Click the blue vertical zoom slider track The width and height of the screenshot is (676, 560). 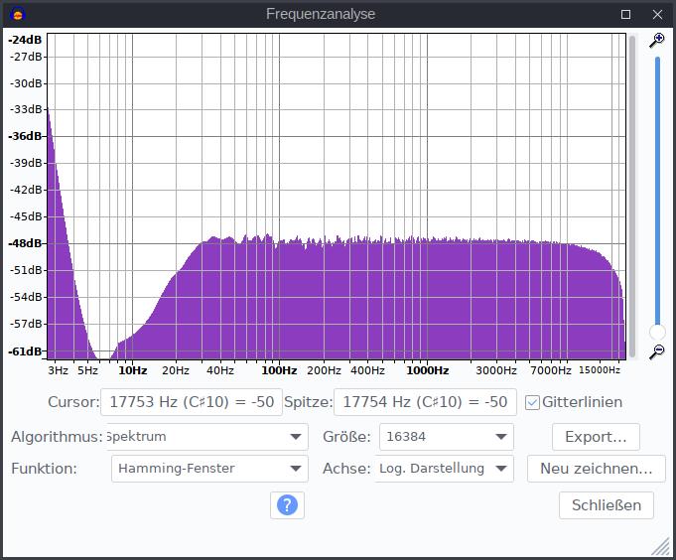pyautogui.click(x=657, y=190)
